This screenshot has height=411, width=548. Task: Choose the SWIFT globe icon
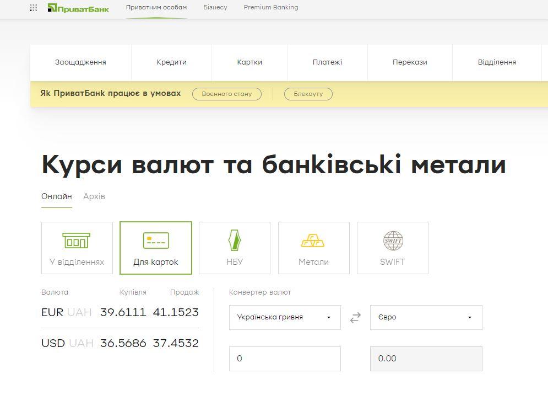[393, 248]
